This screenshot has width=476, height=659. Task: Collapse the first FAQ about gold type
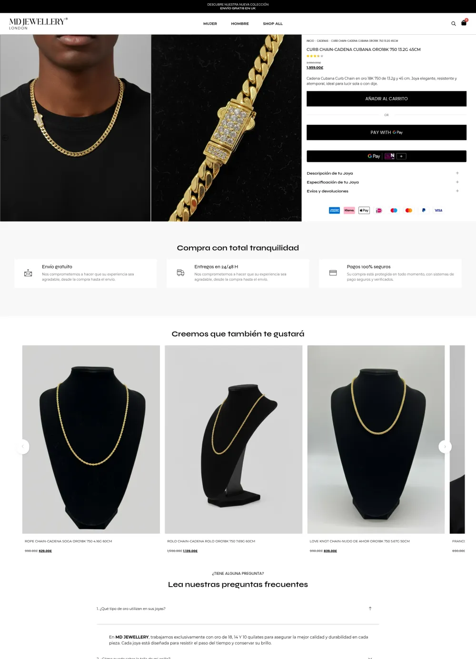click(238, 609)
